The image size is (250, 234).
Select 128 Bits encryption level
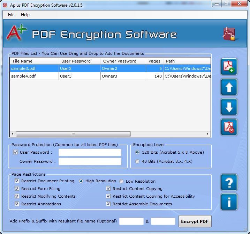pos(137,152)
